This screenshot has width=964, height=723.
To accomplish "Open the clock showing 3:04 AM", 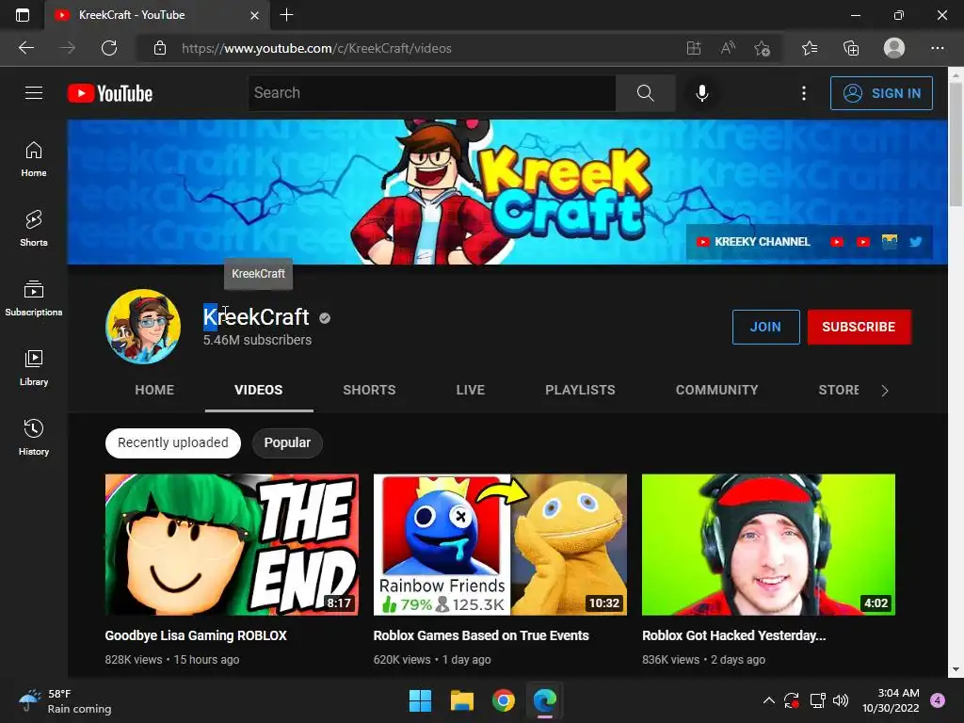I will 891,700.
